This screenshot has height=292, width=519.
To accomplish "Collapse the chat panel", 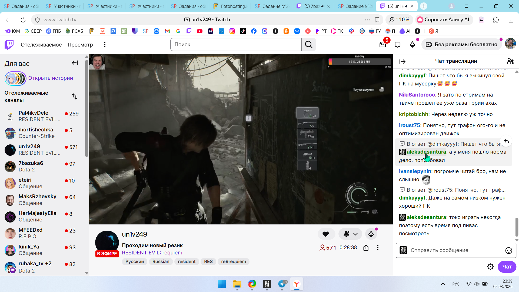I will pyautogui.click(x=402, y=62).
